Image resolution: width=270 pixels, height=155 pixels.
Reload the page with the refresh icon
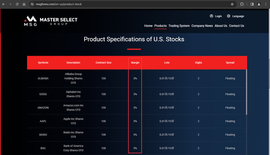click(17, 4)
